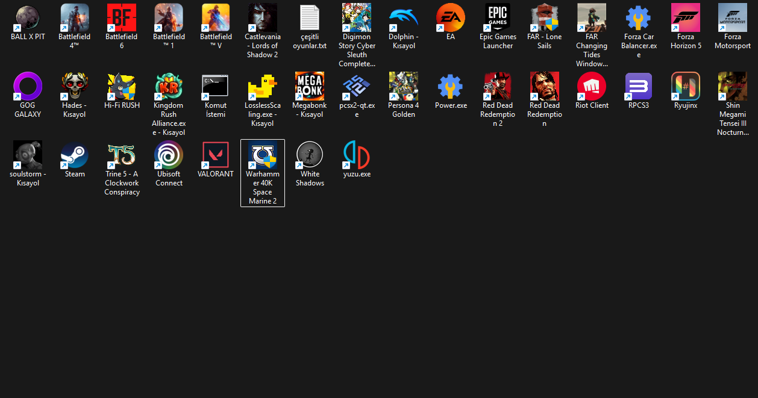Select the Steam icon
Screen dimensions: 758x398
pyautogui.click(x=75, y=155)
